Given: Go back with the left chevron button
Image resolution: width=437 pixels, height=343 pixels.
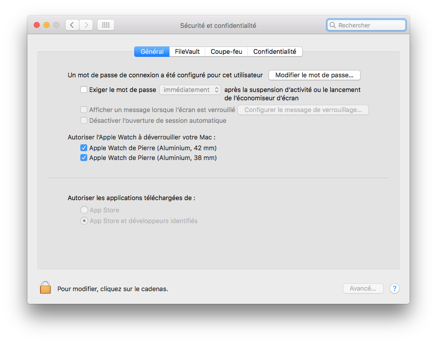Looking at the screenshot, I should [72, 25].
